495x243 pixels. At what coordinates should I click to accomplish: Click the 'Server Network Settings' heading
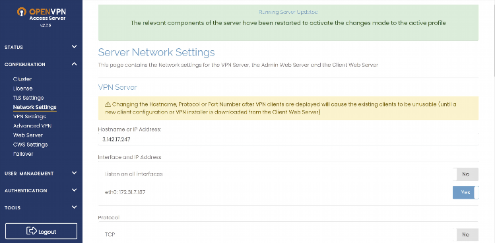click(x=156, y=52)
